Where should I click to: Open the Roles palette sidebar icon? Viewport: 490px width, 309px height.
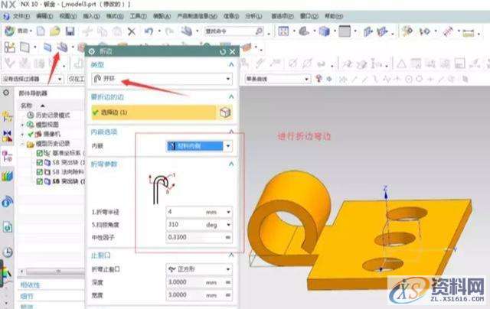(x=7, y=275)
